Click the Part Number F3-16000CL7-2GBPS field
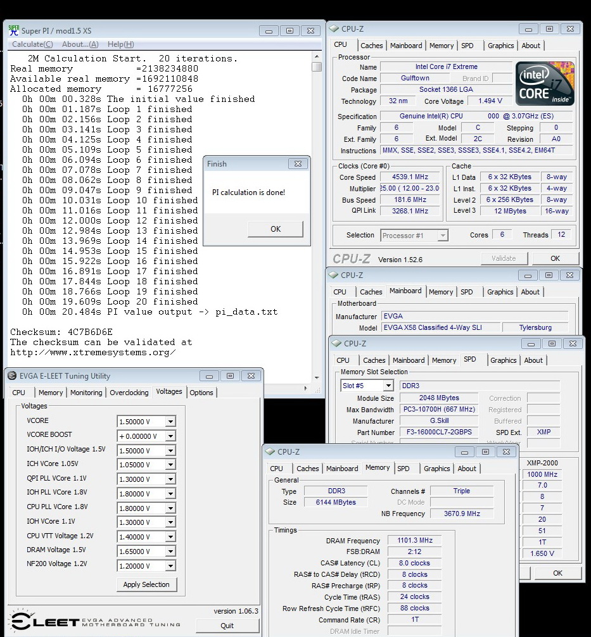Viewport: 591px width, 637px height. (x=439, y=432)
